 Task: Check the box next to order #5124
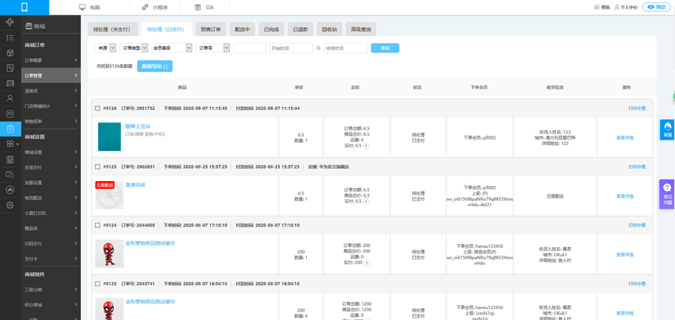click(x=97, y=225)
